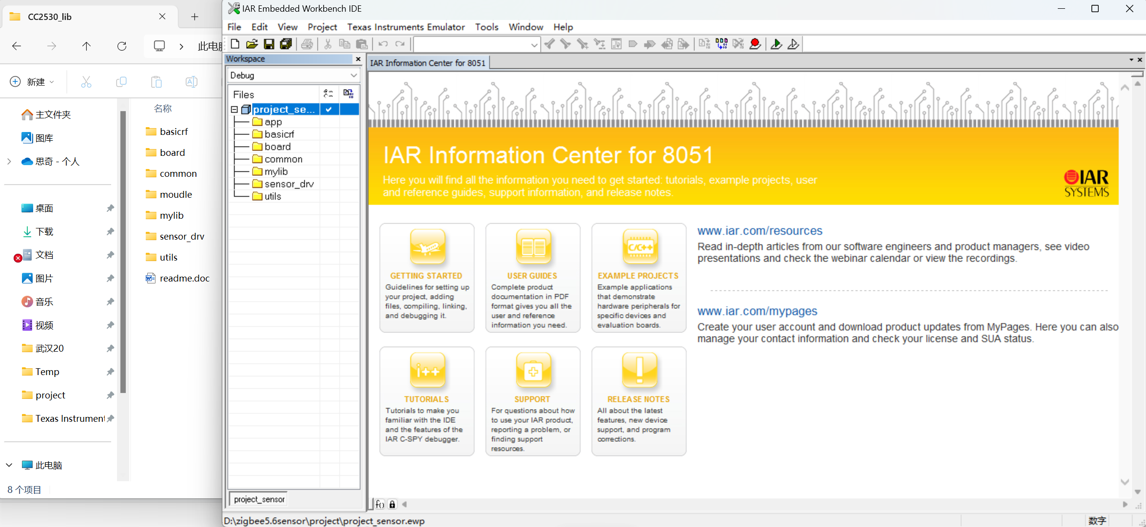Open www.iar.com/mypages link

click(x=757, y=311)
